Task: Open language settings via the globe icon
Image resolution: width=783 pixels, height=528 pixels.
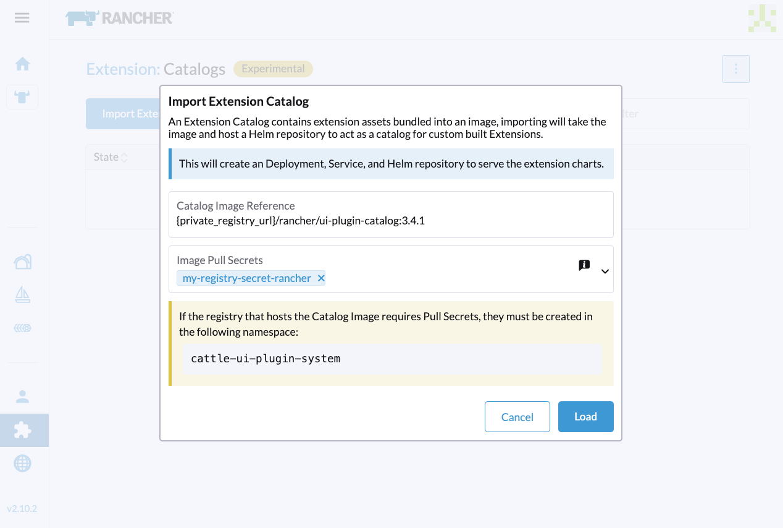Action: click(x=22, y=463)
